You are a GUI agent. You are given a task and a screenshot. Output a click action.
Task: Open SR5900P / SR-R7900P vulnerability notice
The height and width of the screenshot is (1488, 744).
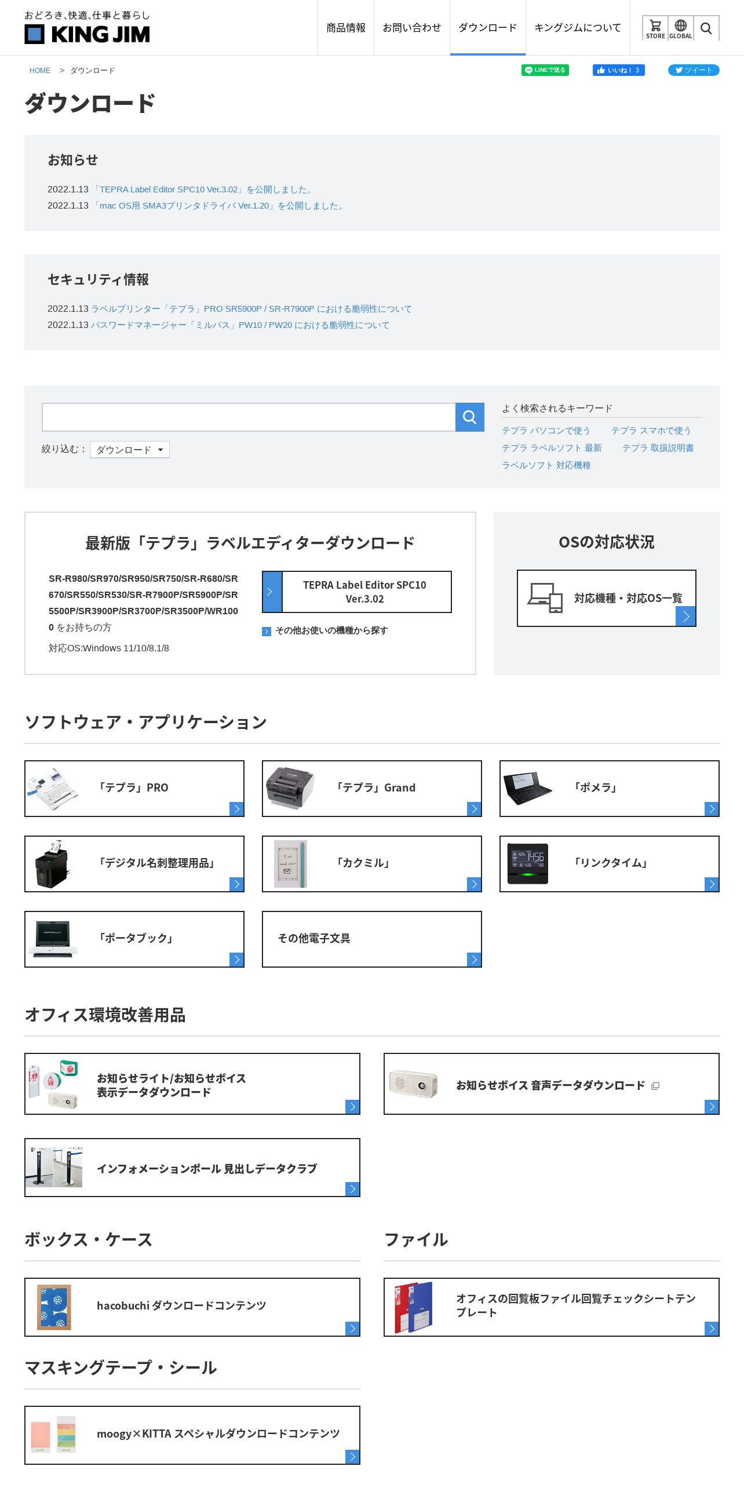tap(251, 309)
